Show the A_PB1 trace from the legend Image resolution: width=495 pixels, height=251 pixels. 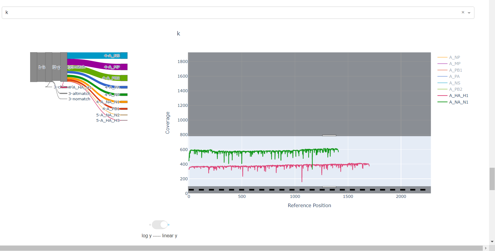[456, 70]
